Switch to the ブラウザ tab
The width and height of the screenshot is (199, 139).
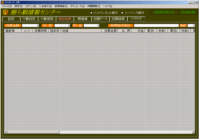[x=136, y=19]
